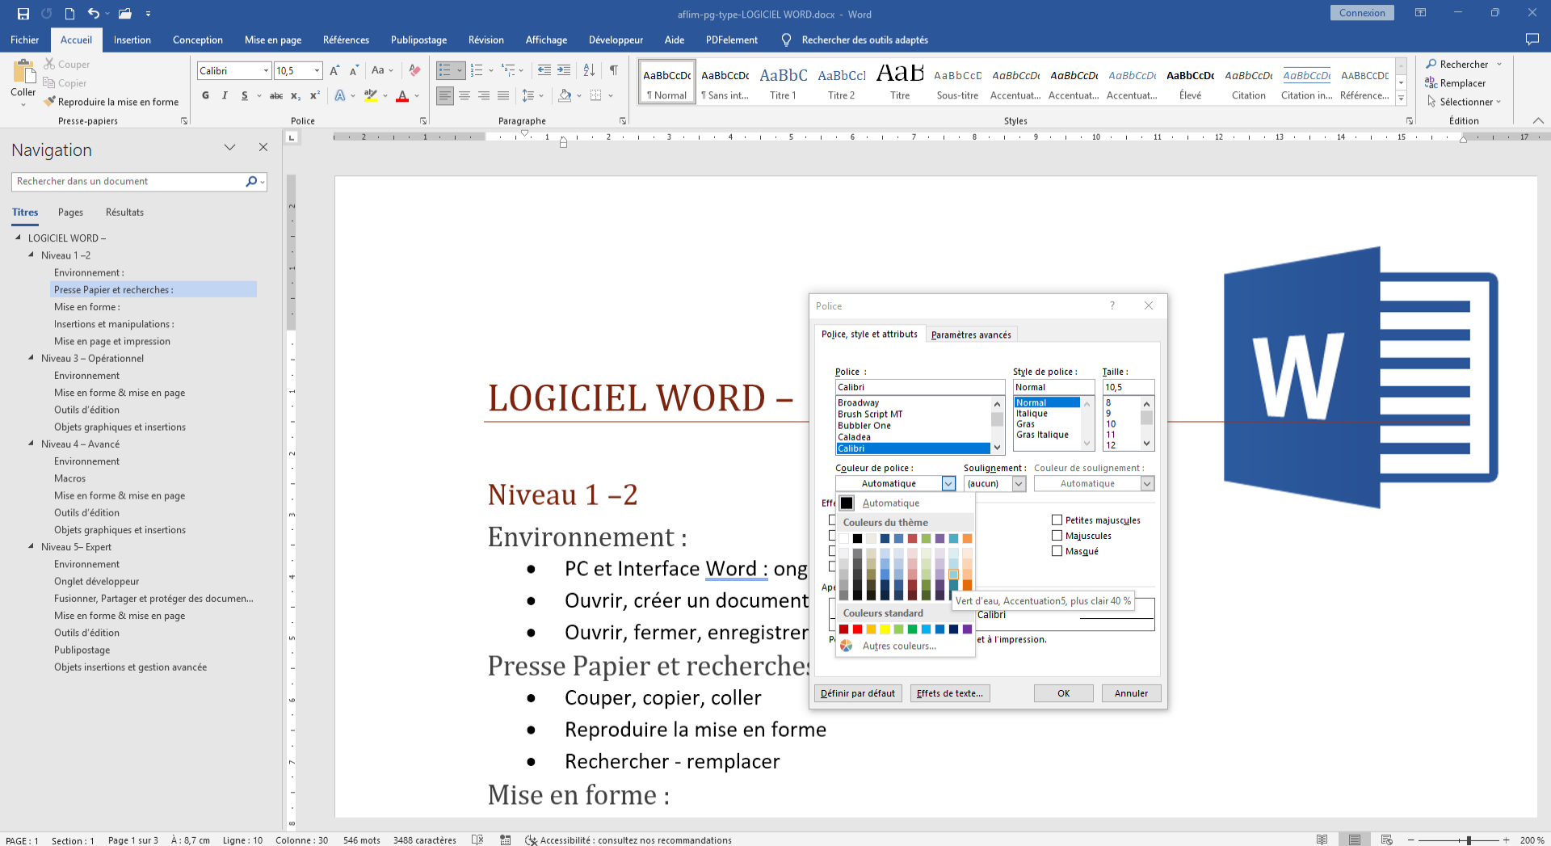Undo the last action
Image resolution: width=1551 pixels, height=846 pixels.
pos(94,14)
